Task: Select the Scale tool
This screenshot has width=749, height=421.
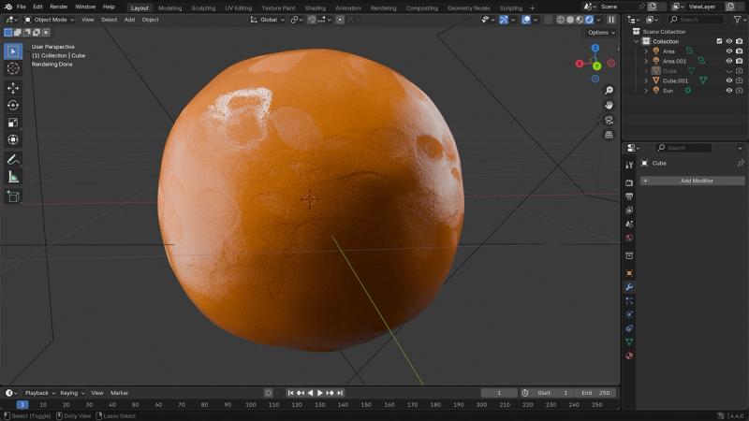Action: pyautogui.click(x=13, y=123)
